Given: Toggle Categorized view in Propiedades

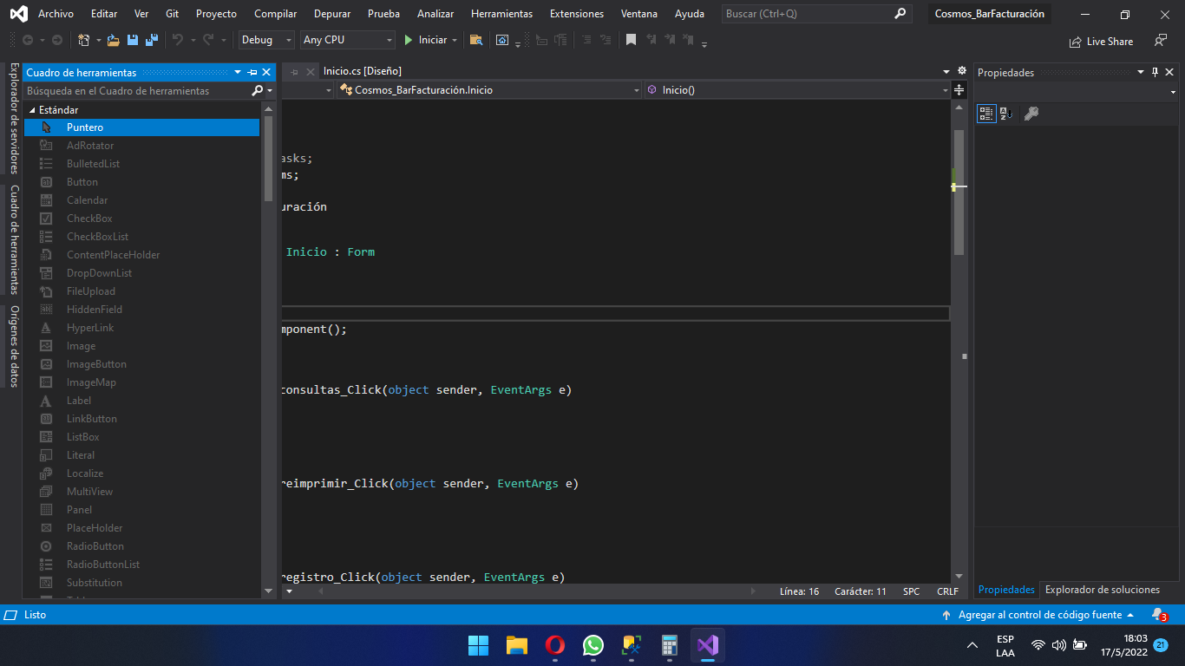Looking at the screenshot, I should (986, 114).
